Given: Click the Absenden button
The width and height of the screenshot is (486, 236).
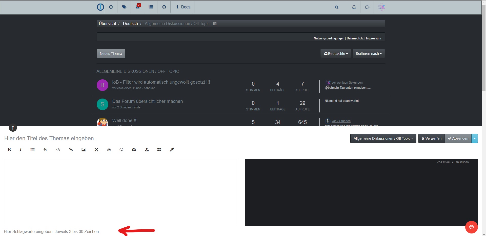Looking at the screenshot, I should pos(458,138).
